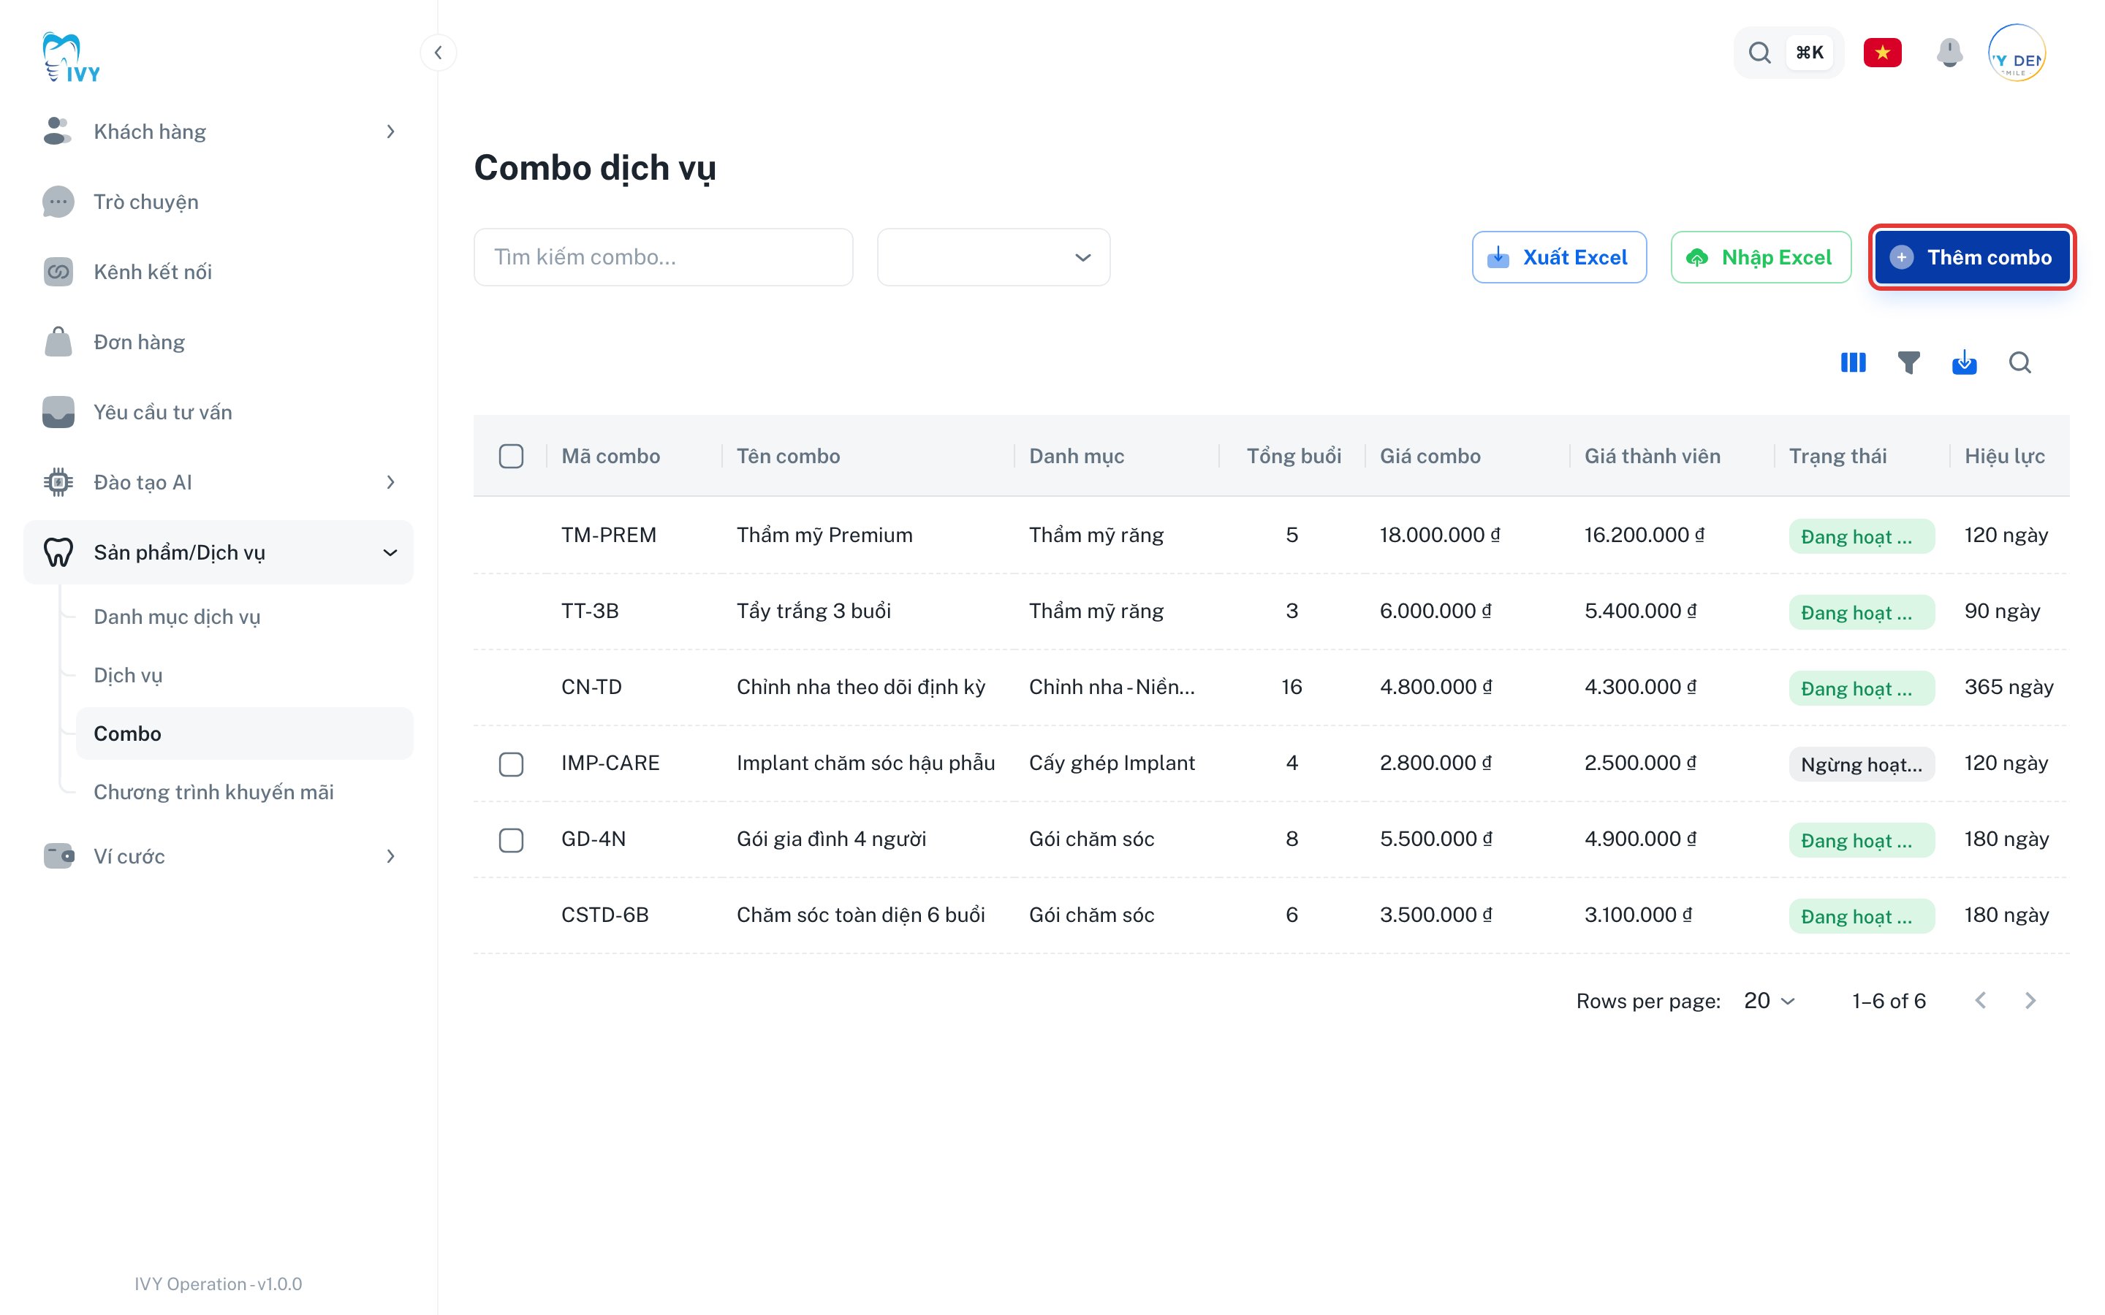Sort by the Giá combo column header

click(1430, 456)
